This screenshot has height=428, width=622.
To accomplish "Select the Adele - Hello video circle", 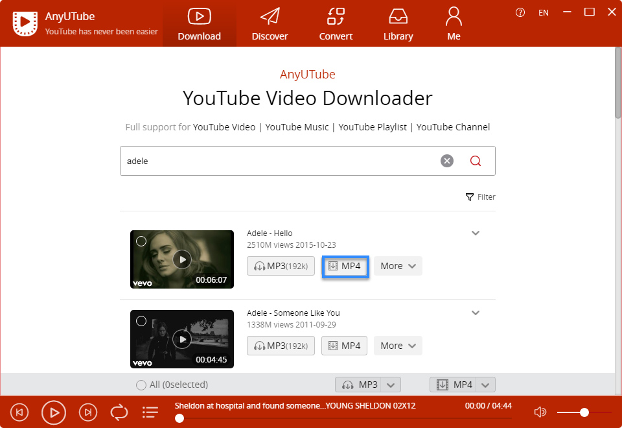I will [141, 241].
